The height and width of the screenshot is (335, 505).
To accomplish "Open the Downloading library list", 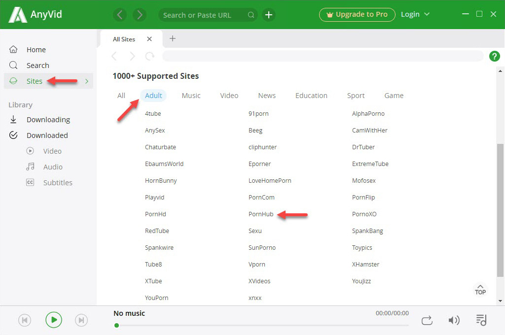I will [x=48, y=120].
